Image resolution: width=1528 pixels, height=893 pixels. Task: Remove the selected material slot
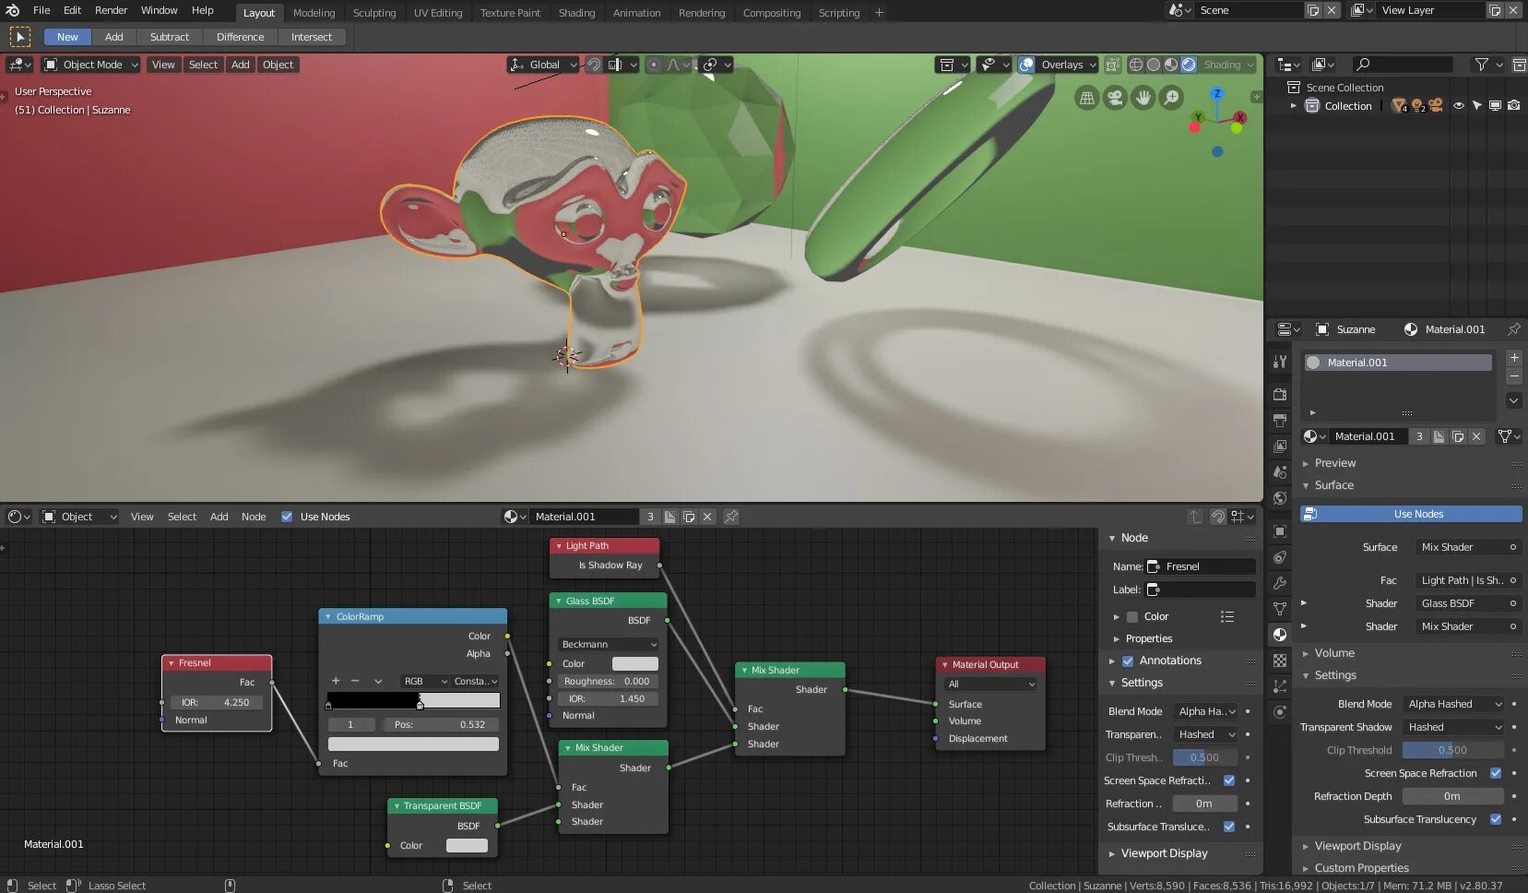[1513, 376]
